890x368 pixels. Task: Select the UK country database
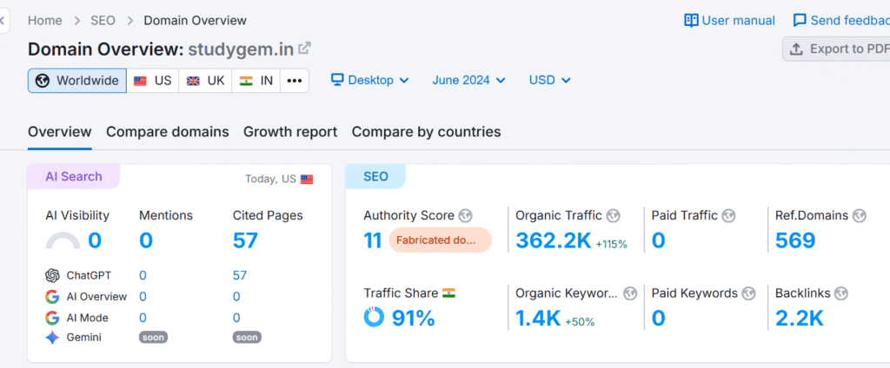pos(205,81)
